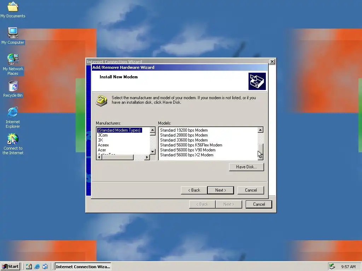Click Models list scroll down arrow

coord(260,157)
